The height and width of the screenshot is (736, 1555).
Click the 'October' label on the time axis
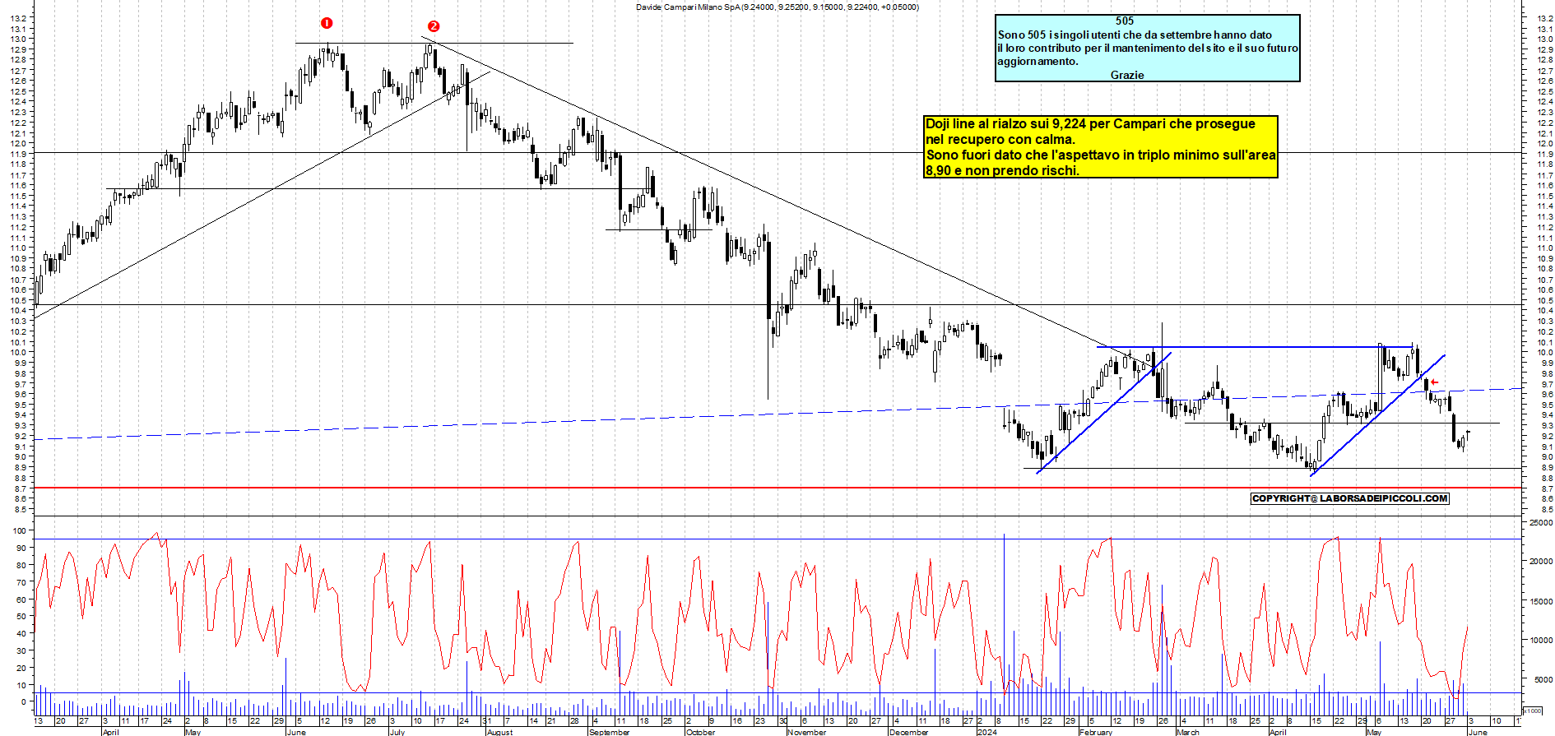click(700, 732)
